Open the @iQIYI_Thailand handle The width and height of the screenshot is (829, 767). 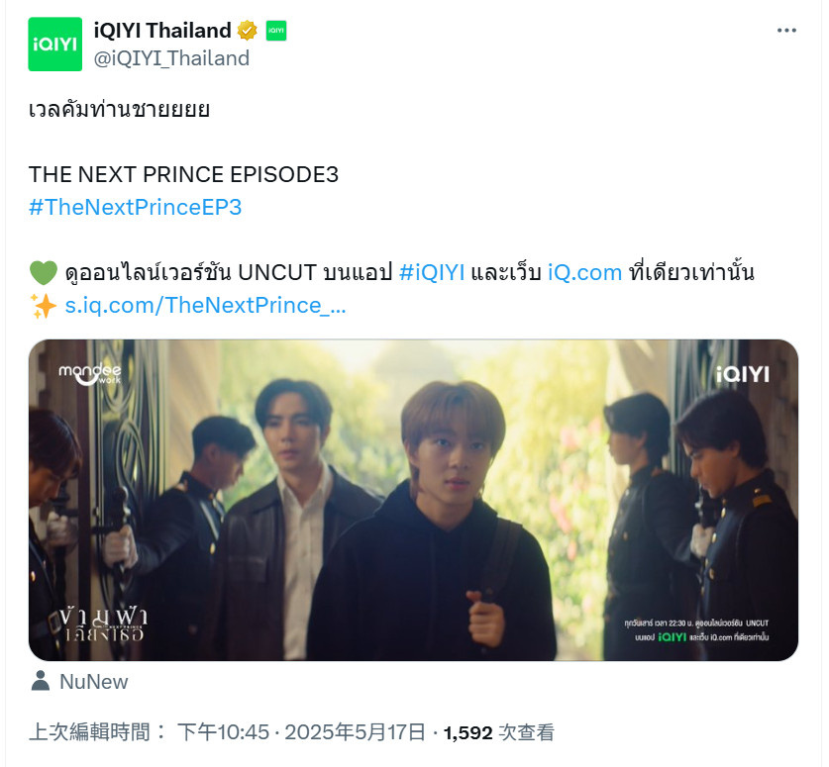click(171, 58)
